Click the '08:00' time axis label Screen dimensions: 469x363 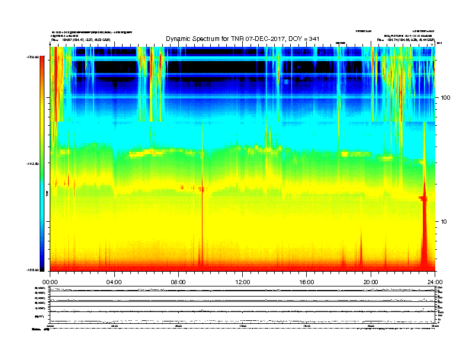[x=178, y=282]
